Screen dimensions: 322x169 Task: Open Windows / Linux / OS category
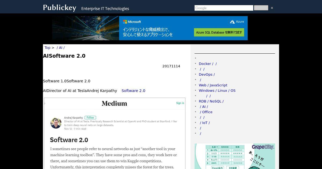[217, 91]
